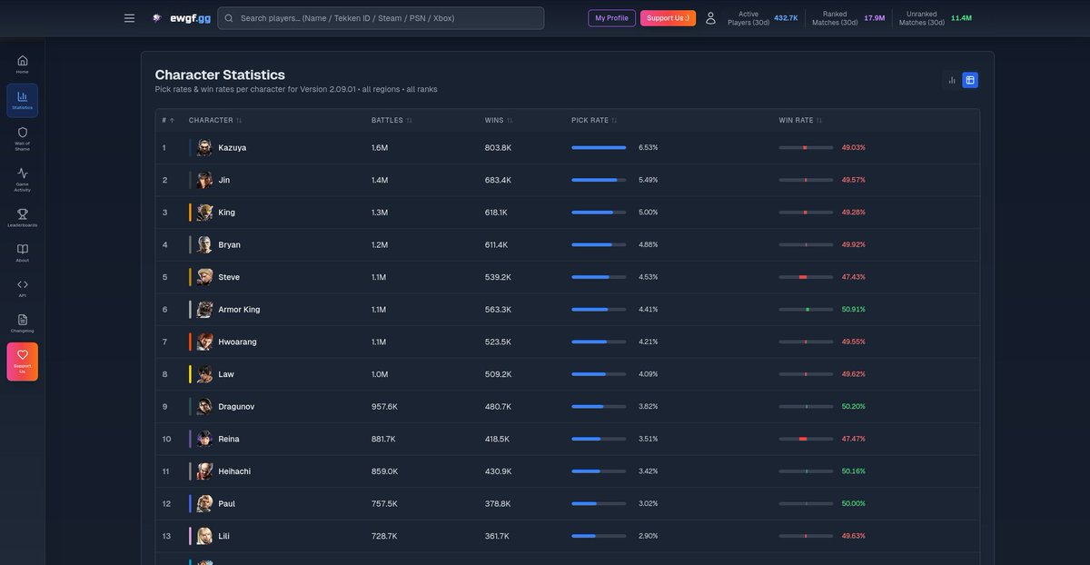
Task: Click the Support Us heart sidebar button
Action: pos(23,362)
